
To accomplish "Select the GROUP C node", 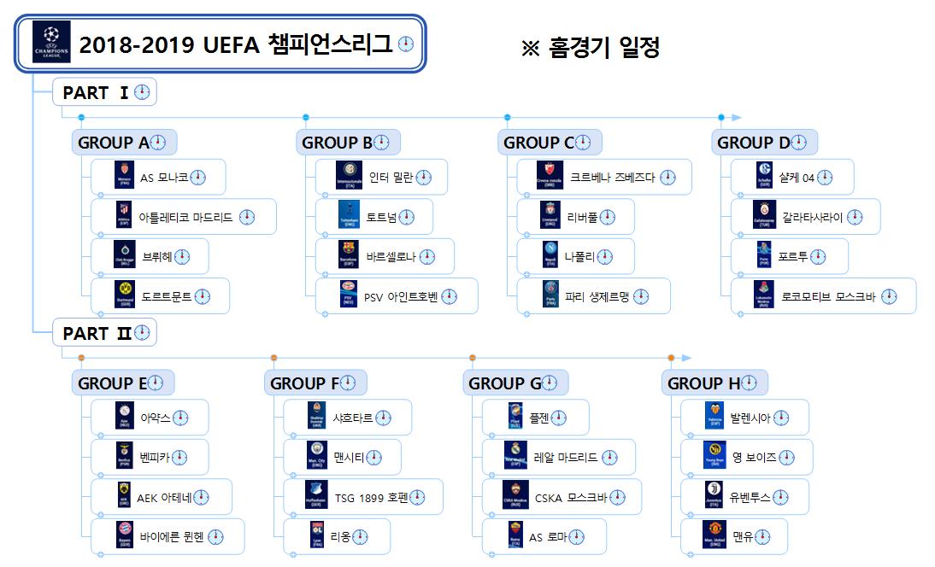I will pos(538,143).
